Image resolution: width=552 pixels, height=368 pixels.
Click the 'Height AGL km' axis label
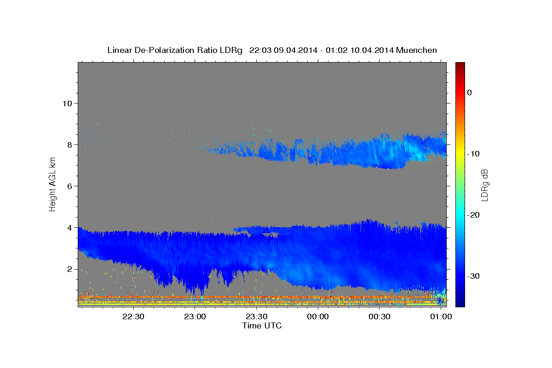pos(52,184)
